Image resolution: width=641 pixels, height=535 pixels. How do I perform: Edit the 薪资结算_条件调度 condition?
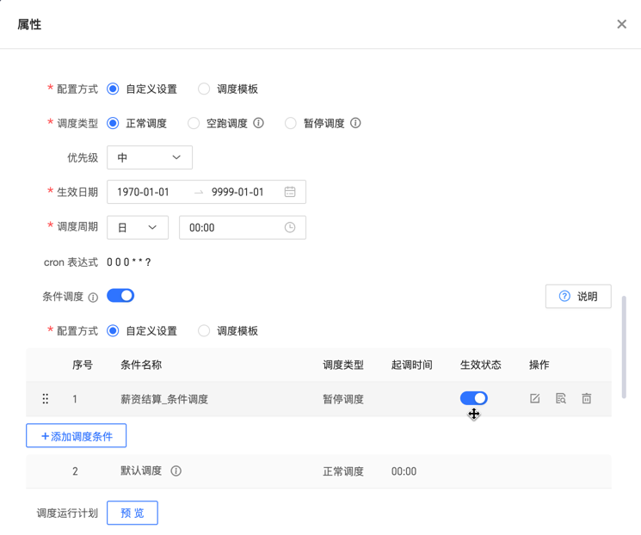534,398
